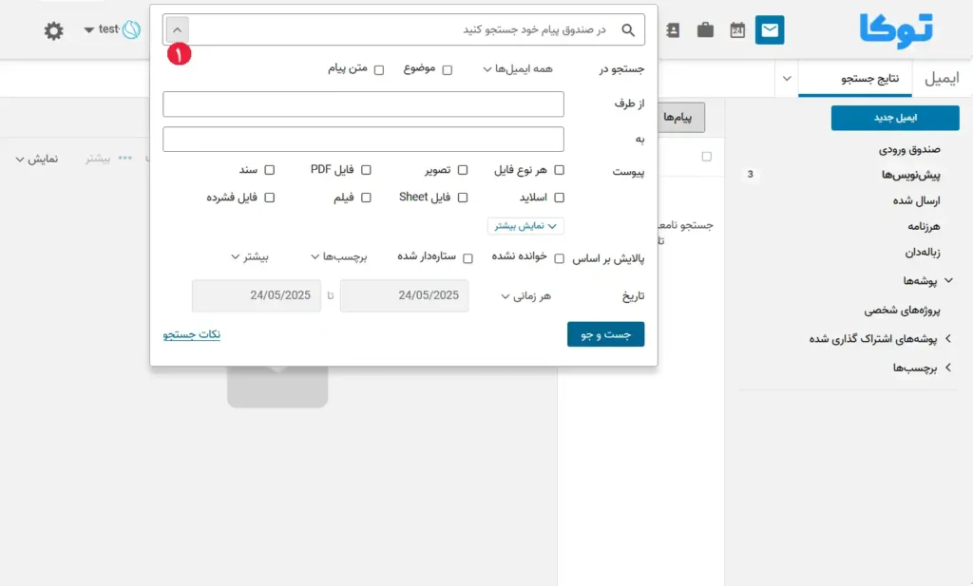
Task: Focus the از طرف sender field
Action: (363, 104)
